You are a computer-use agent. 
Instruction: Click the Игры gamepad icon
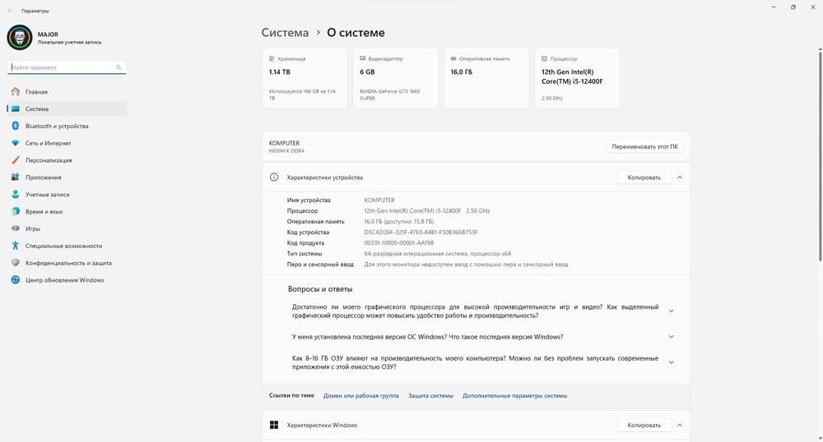point(15,229)
